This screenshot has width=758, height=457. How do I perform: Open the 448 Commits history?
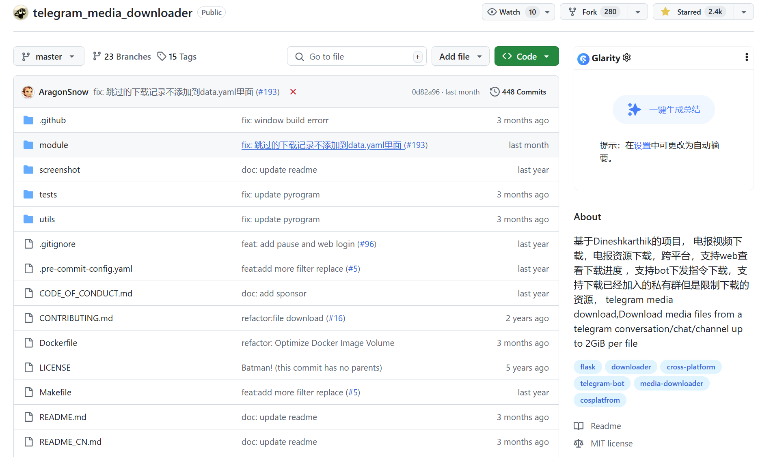click(x=518, y=92)
